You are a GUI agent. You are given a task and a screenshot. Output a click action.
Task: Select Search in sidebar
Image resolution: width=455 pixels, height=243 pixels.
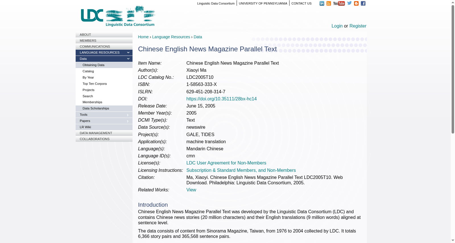(104, 96)
